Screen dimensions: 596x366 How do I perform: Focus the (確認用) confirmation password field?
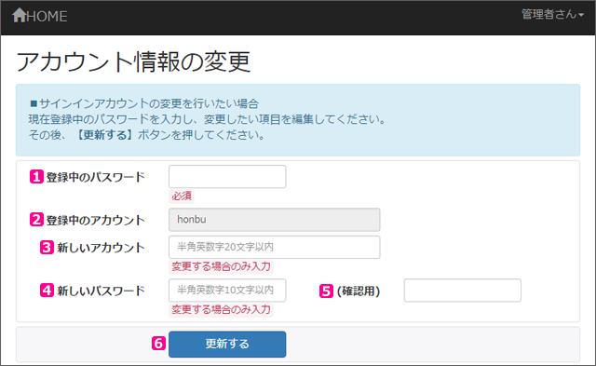point(462,291)
